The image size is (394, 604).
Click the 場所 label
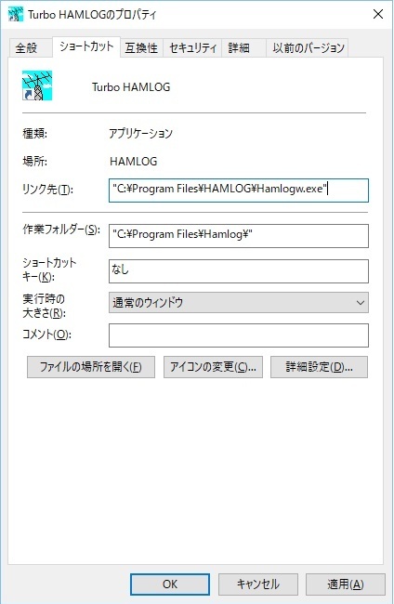pyautogui.click(x=34, y=161)
